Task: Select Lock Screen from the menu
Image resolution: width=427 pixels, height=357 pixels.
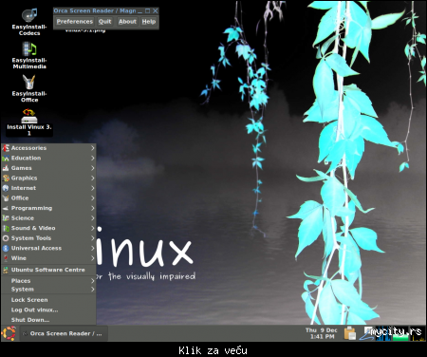Action: 48,300
